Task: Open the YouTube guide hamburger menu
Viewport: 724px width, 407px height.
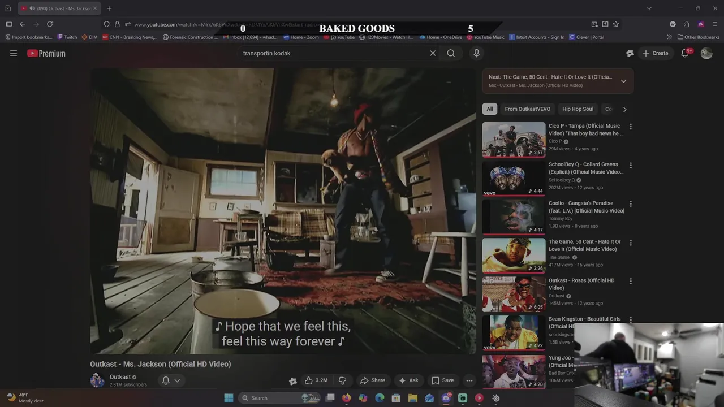Action: [x=14, y=53]
